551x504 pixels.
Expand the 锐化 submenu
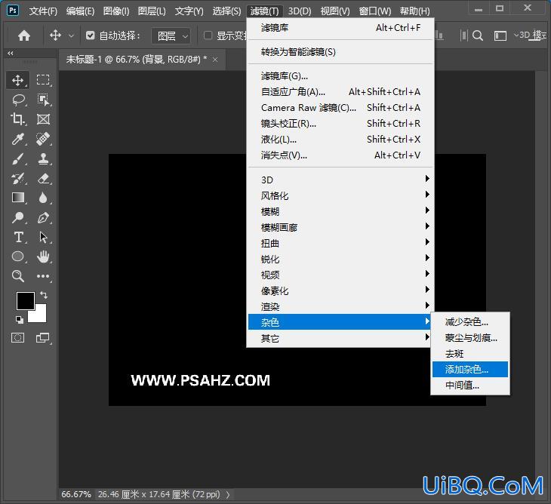coord(340,259)
